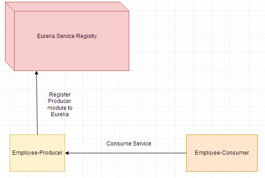
Task: Select the Register Producer module to Eureka label
Action: pyautogui.click(x=60, y=104)
